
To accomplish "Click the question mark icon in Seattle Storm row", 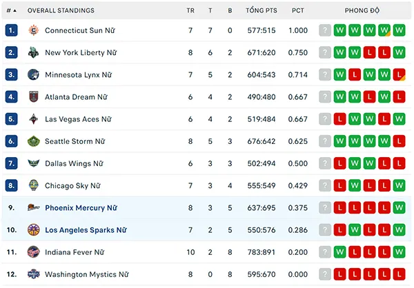I will (325, 141).
